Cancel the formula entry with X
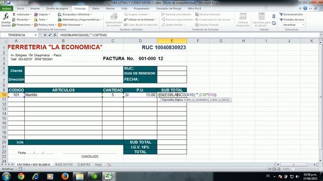 coord(45,35)
